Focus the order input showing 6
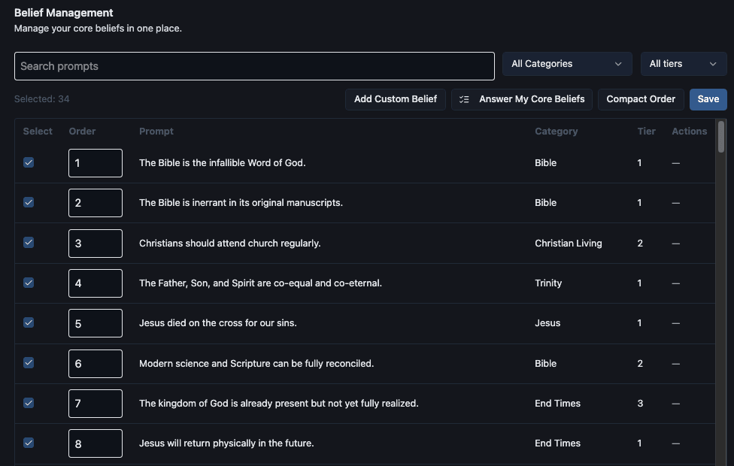The width and height of the screenshot is (734, 466). point(96,364)
